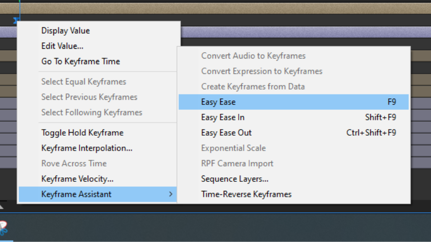The width and height of the screenshot is (431, 242).
Task: Click Select Equal Keyframes
Action: tap(84, 82)
